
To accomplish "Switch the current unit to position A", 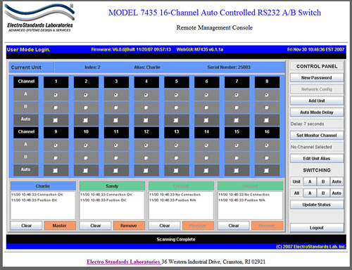I will [310, 181].
